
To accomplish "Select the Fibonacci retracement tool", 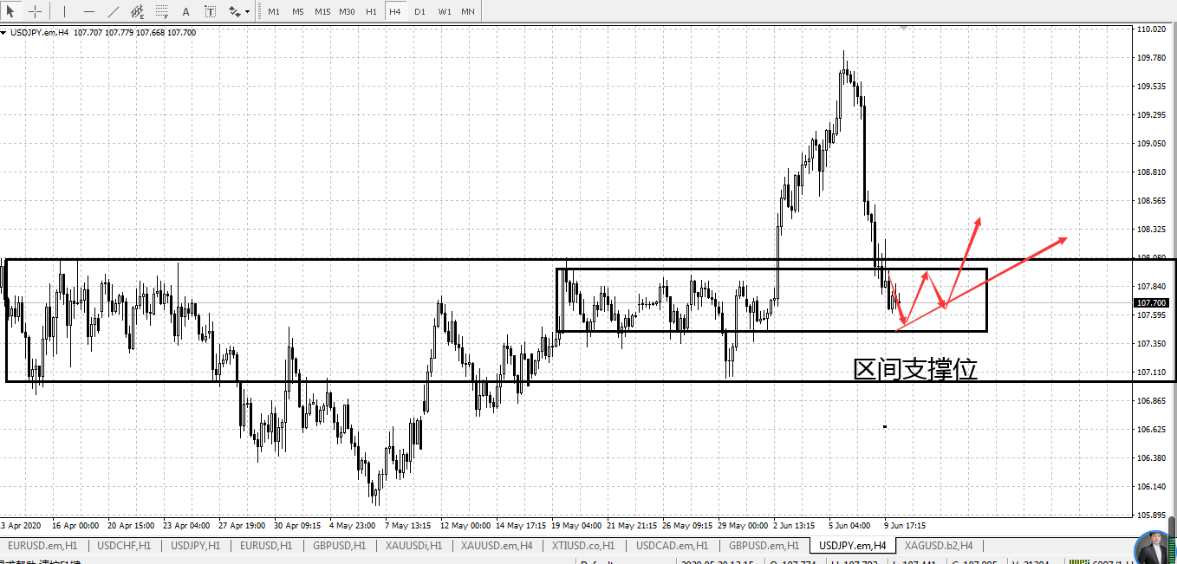I will coord(162,11).
